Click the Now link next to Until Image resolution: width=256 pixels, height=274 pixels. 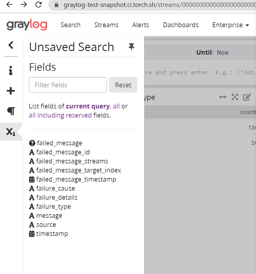(x=222, y=52)
